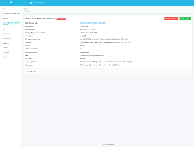Open the Composition sidebar item
Viewport: 194px width, 147px height.
click(7, 38)
